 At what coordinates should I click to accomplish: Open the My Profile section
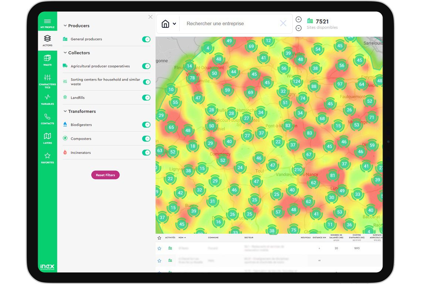pos(47,23)
